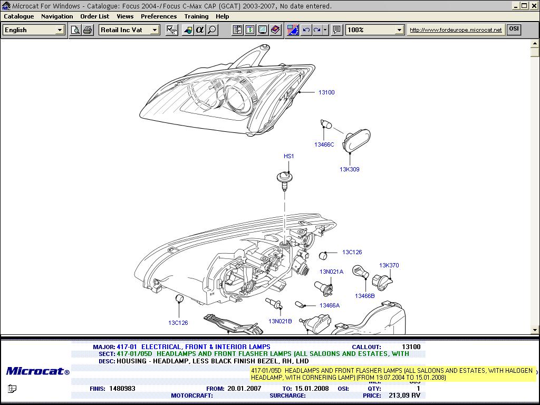Open the Preferences menu

point(159,16)
